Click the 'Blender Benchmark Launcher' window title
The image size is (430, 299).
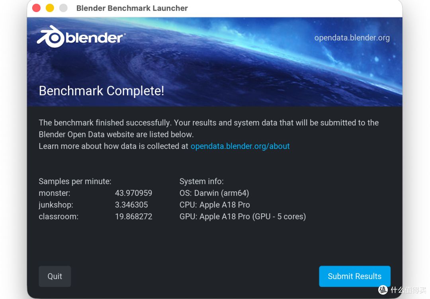pos(132,8)
